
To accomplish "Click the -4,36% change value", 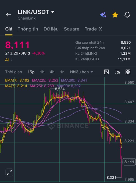I will (38, 53).
